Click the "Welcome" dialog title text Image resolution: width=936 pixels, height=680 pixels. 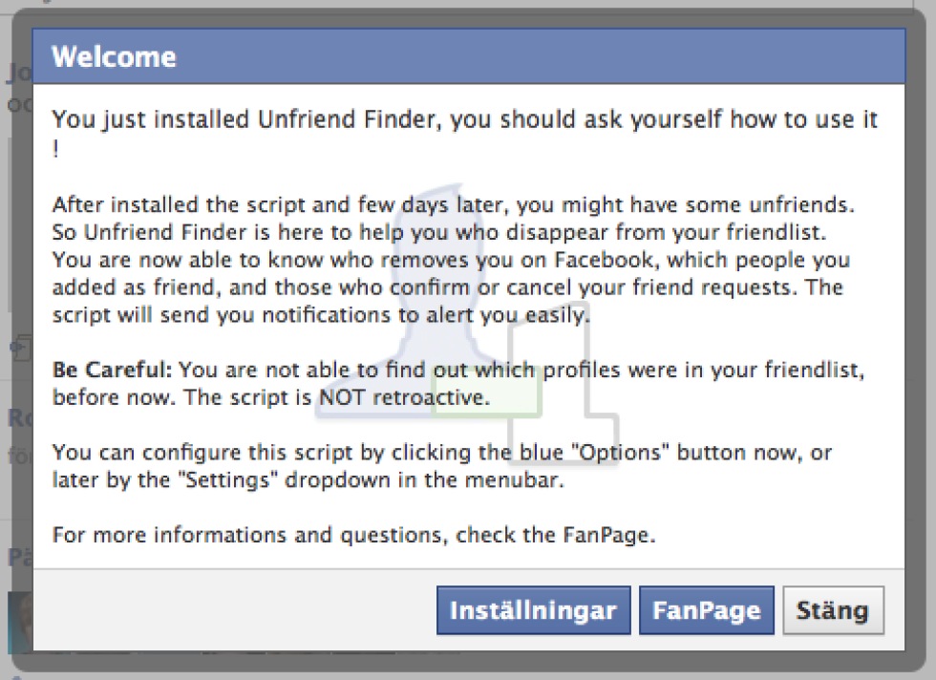114,57
